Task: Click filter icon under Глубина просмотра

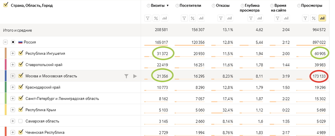Action: pyautogui.click(x=251, y=18)
